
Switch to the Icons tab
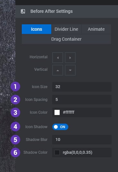pyautogui.click(x=37, y=29)
